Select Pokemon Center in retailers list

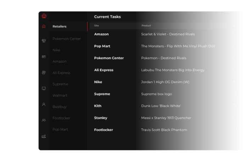67,39
